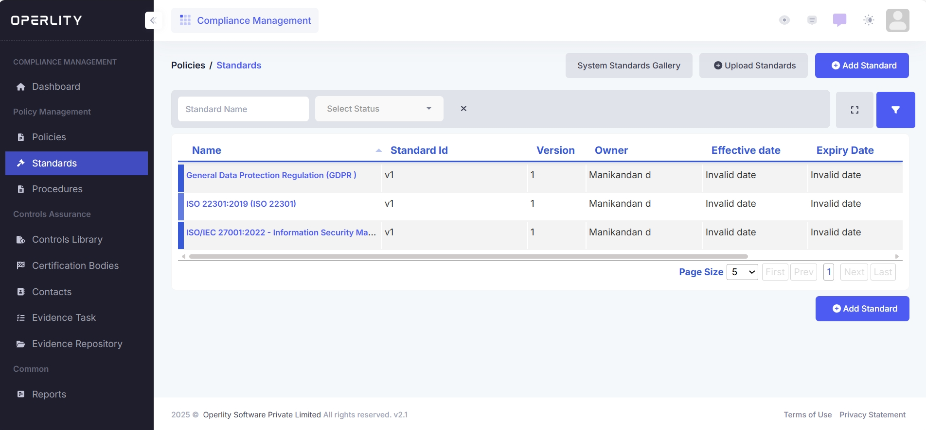Open System Standards Gallery

pyautogui.click(x=628, y=66)
